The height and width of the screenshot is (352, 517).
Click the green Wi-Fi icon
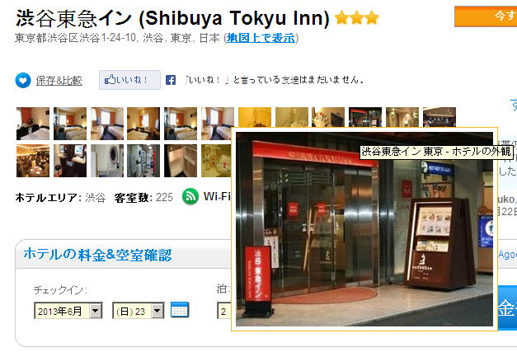[190, 196]
